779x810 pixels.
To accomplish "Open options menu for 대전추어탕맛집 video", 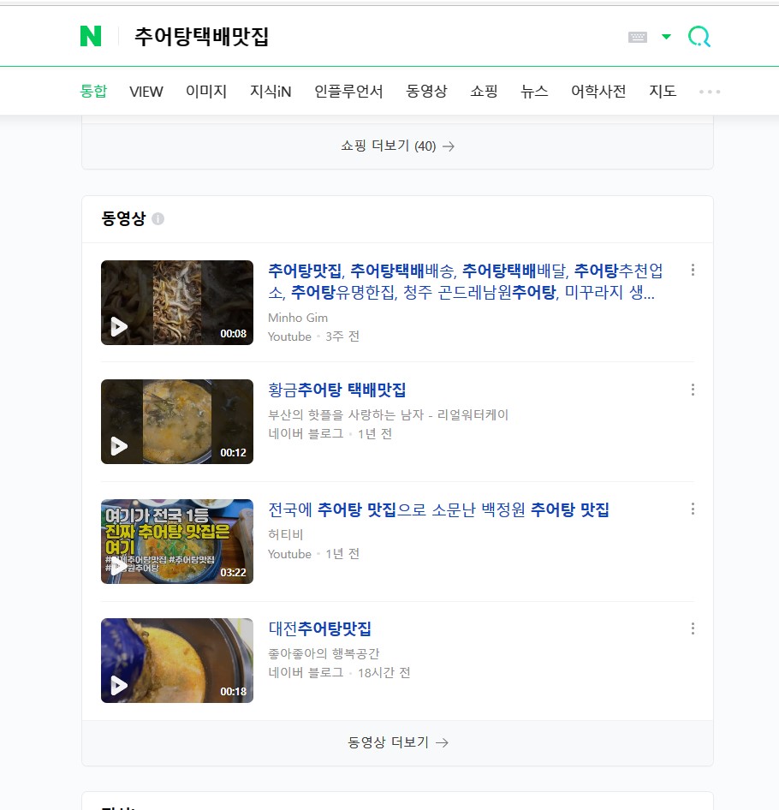I will (693, 628).
